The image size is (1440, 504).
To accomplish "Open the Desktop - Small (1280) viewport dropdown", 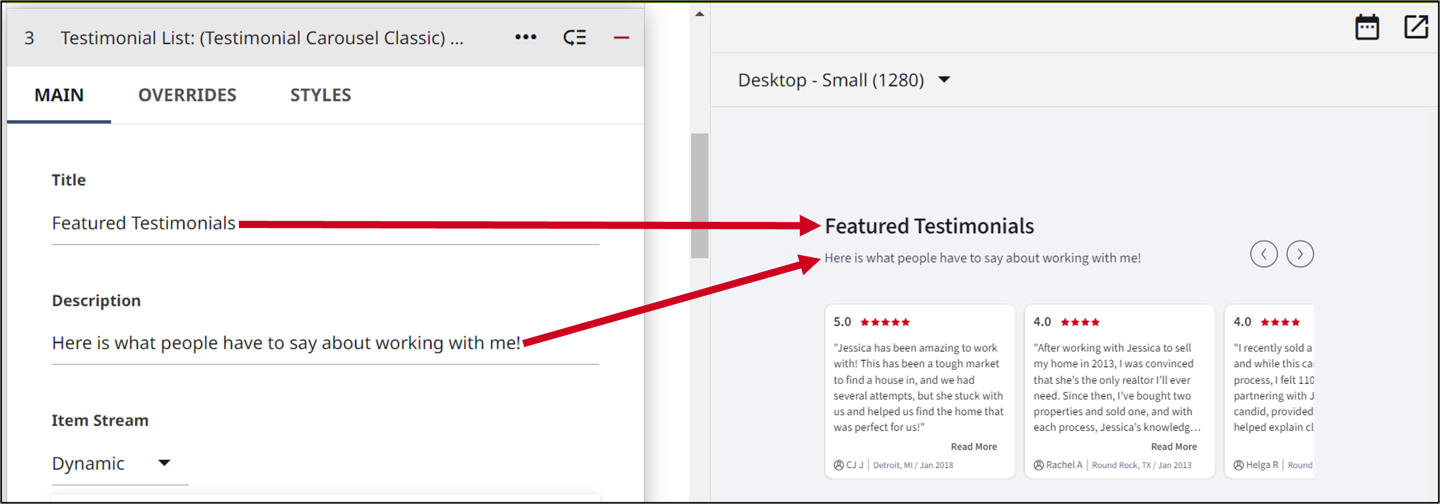I will pos(844,80).
